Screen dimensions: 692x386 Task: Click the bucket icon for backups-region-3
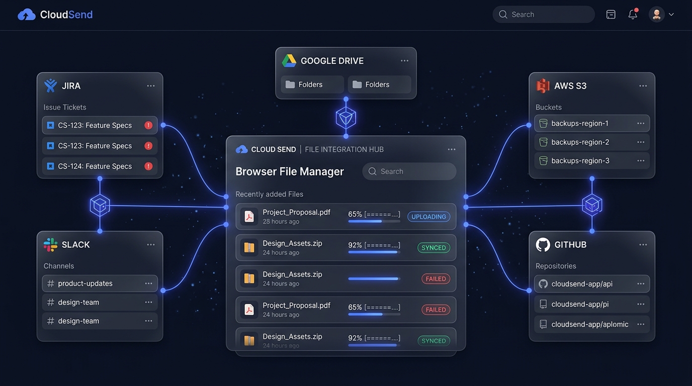point(543,161)
